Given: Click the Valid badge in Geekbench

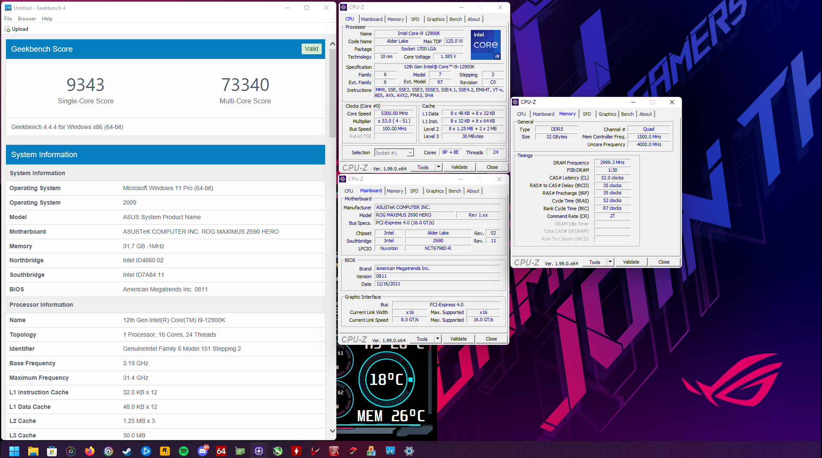Looking at the screenshot, I should [x=311, y=49].
